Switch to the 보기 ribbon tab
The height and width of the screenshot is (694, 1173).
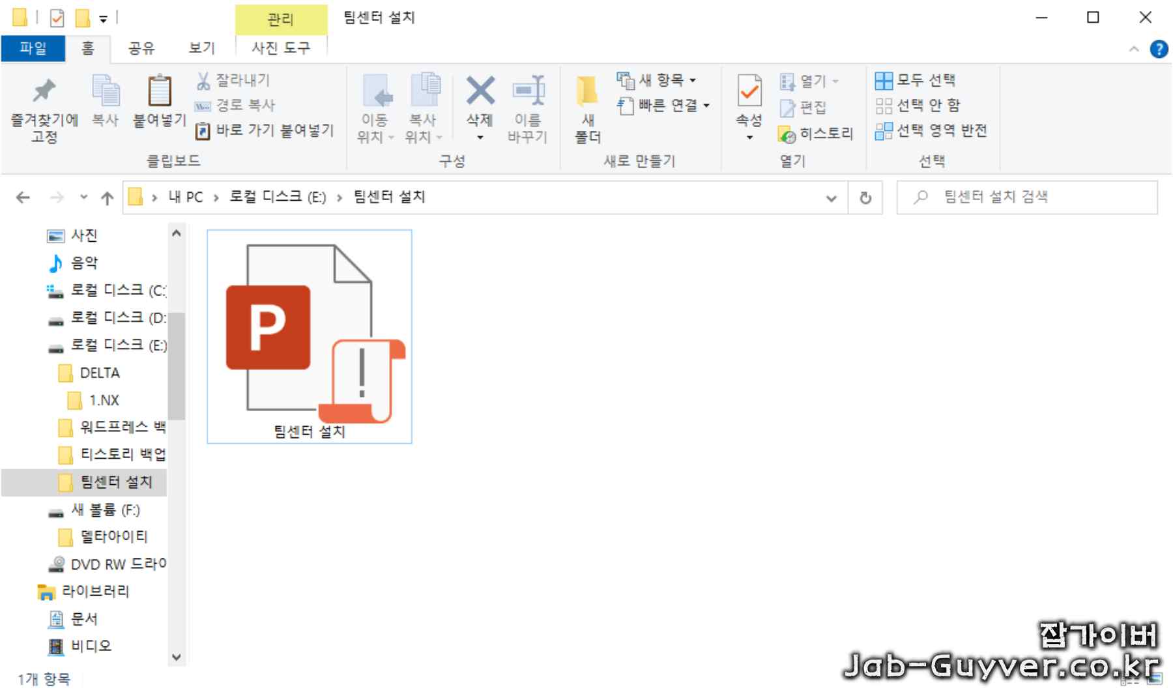click(x=202, y=48)
